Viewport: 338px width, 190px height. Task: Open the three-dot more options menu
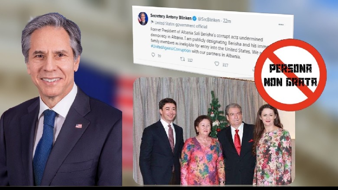click(x=281, y=25)
